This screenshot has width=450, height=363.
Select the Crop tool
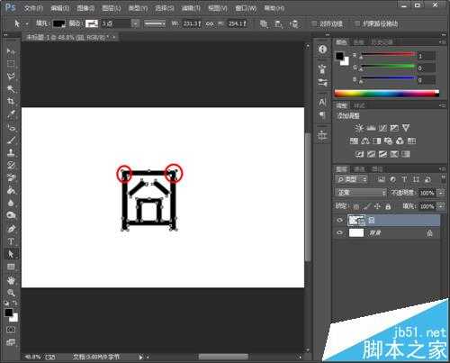pos(11,101)
